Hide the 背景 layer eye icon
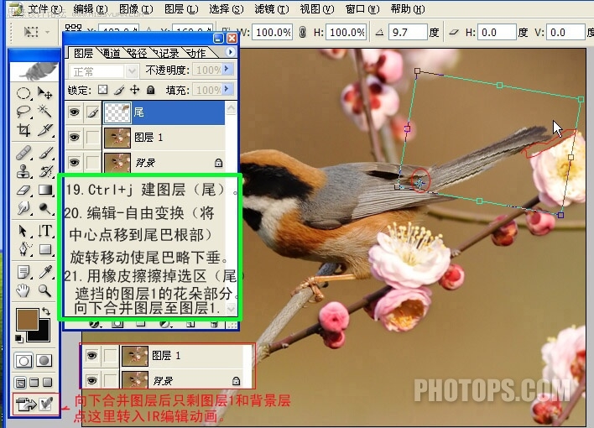The image size is (594, 428). (74, 162)
